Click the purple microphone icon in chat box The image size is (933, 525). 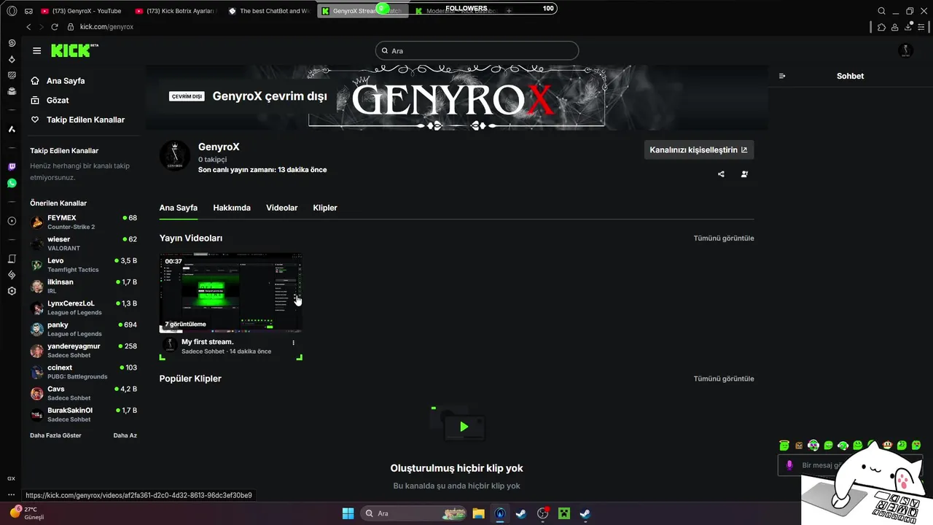tap(789, 465)
